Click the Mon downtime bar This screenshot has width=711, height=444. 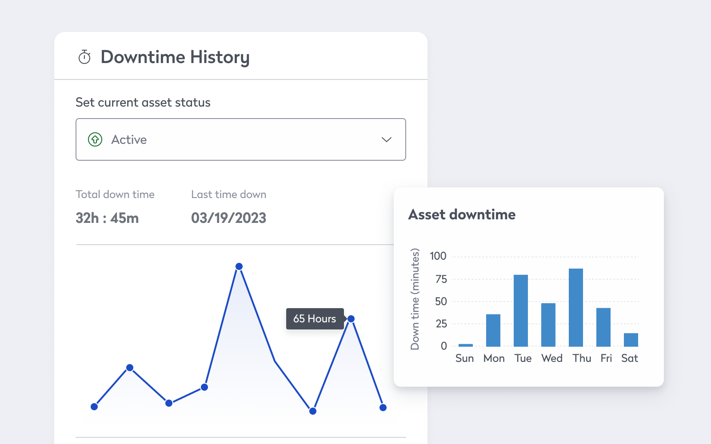point(493,330)
